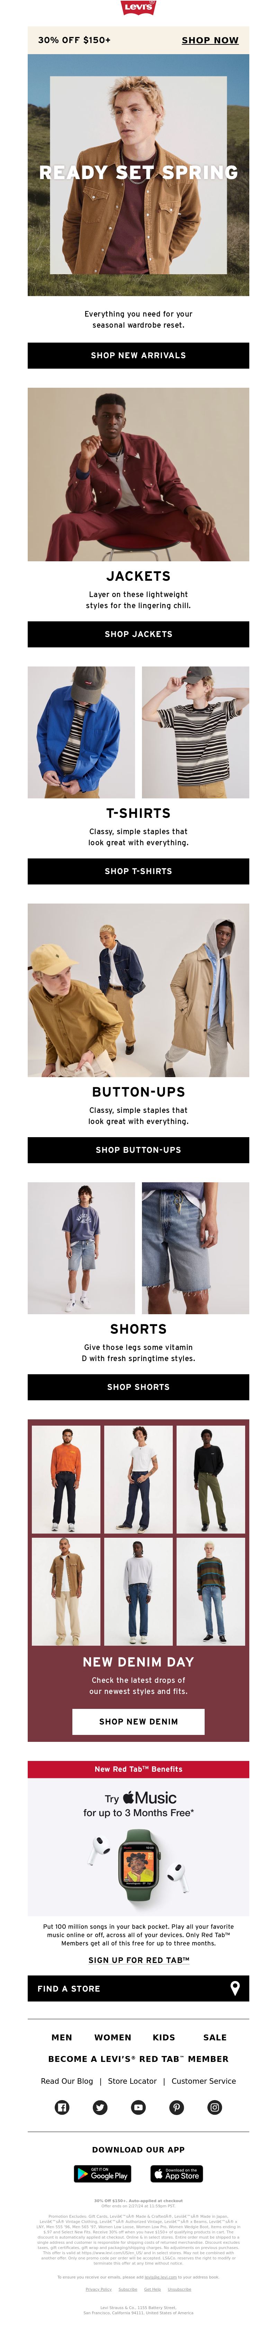Image resolution: width=277 pixels, height=2333 pixels.
Task: Open the YouTube social icon
Action: [x=138, y=2107]
